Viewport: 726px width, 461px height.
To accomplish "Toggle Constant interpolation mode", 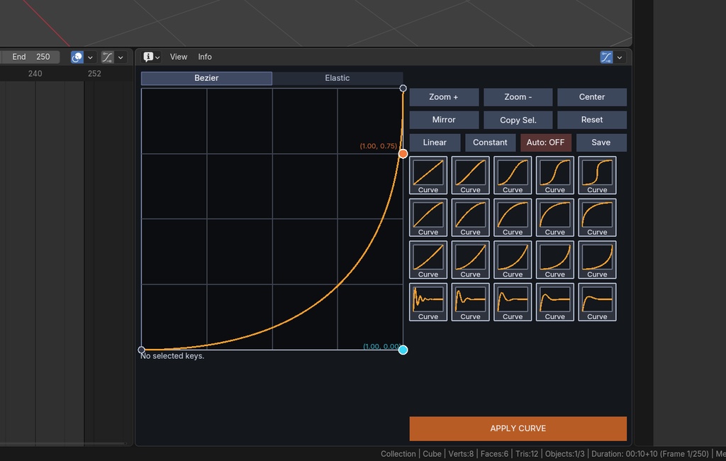I will (x=490, y=142).
